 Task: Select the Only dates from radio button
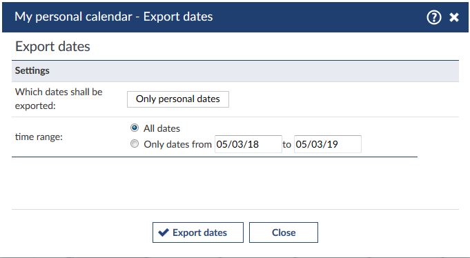135,144
